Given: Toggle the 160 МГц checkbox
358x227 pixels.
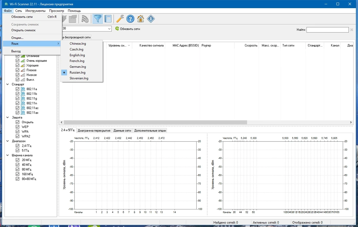Looking at the screenshot, I should (x=18, y=174).
